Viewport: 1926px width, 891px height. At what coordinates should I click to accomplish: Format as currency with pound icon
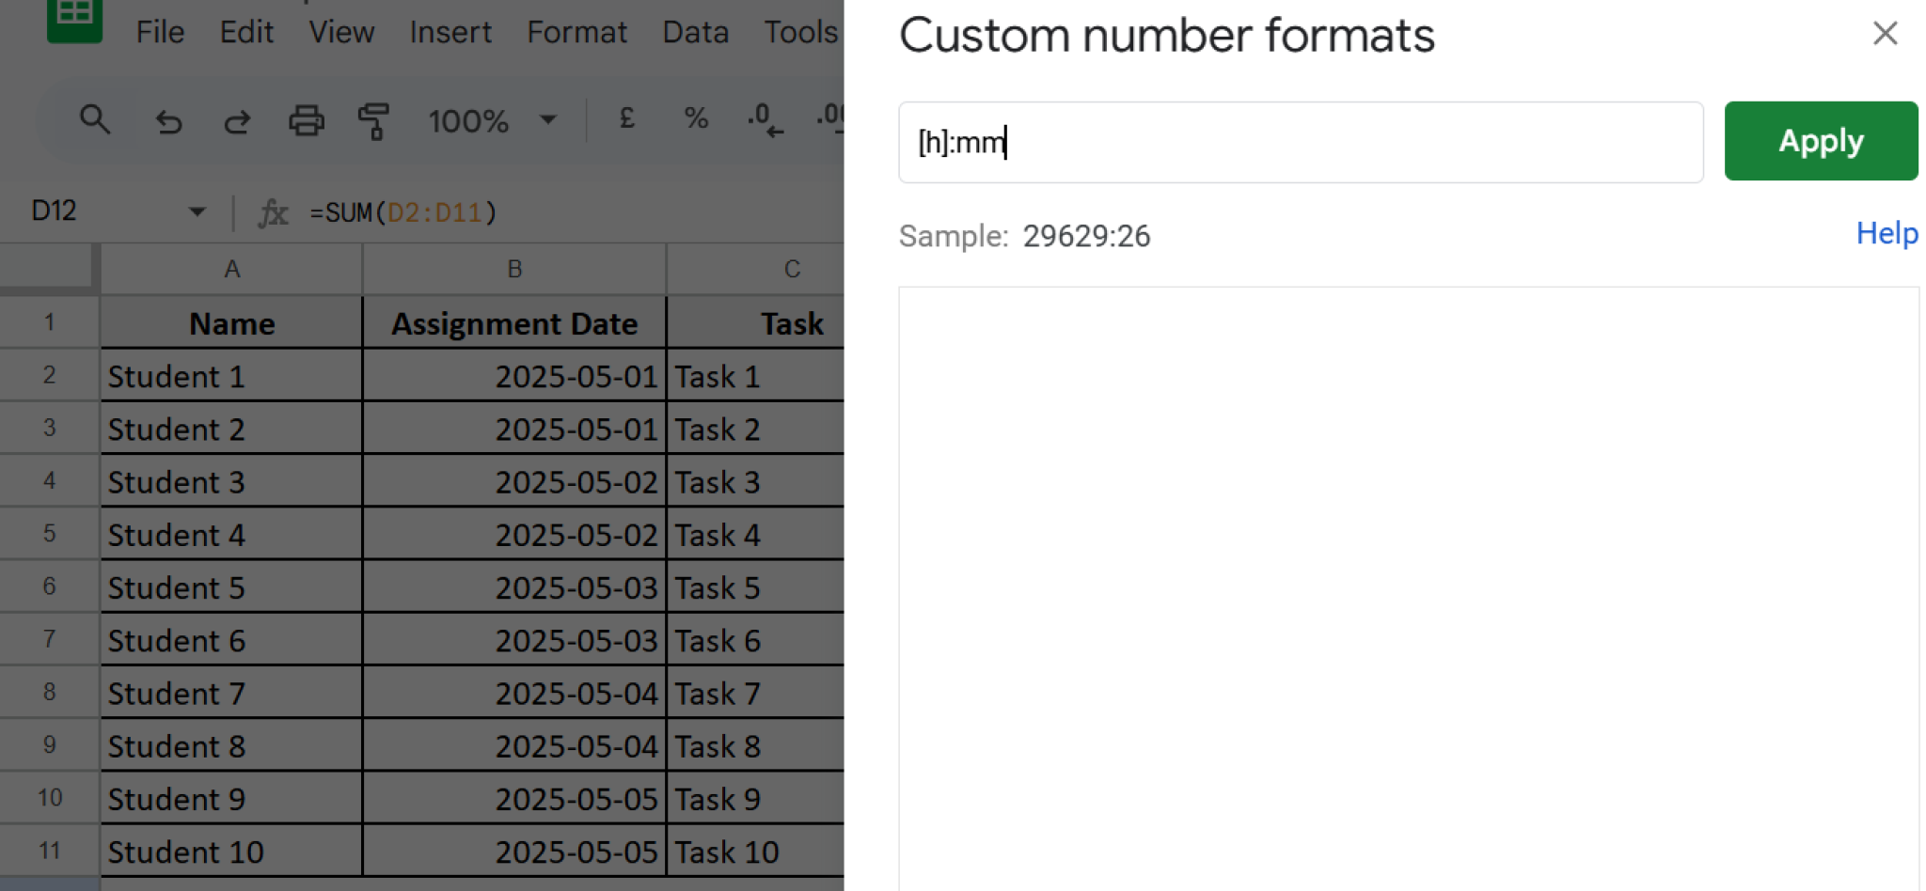pos(626,119)
